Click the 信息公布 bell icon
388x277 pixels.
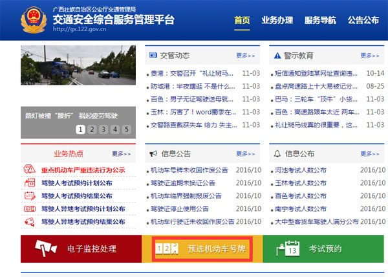[277, 153]
